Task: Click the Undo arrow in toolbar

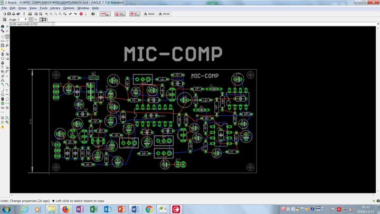Action: coord(70,14)
